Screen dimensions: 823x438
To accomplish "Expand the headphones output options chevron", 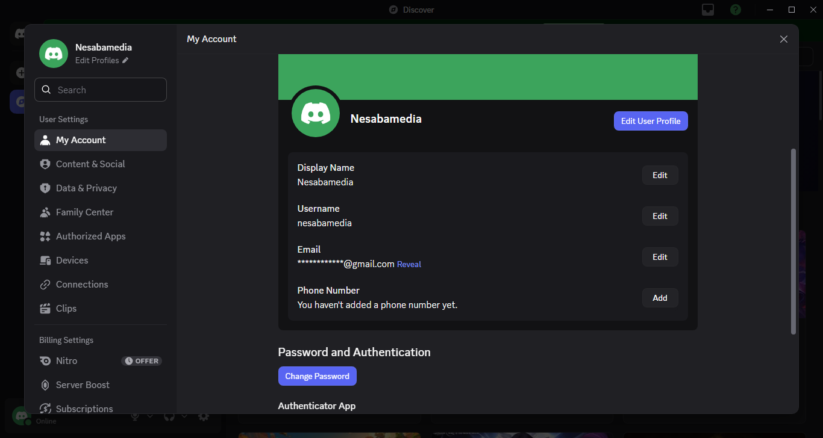I will [184, 416].
